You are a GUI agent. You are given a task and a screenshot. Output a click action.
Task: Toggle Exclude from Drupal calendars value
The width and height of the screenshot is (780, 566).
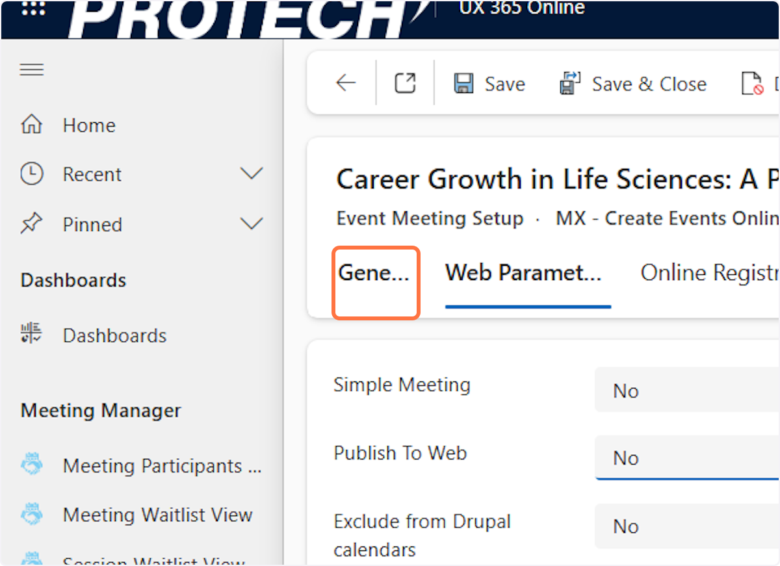[x=686, y=526]
